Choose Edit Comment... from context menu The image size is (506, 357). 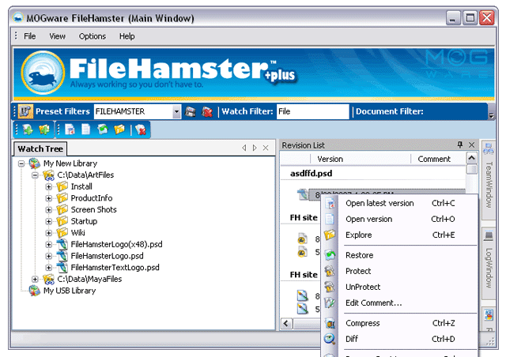[399, 303]
